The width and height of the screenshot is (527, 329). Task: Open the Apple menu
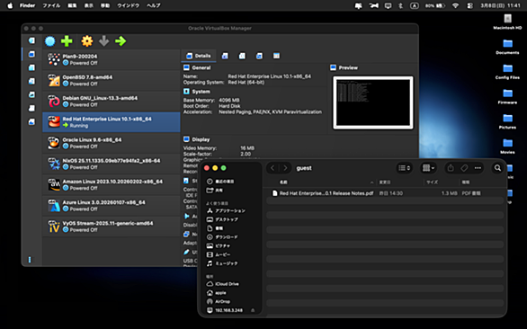pyautogui.click(x=10, y=5)
